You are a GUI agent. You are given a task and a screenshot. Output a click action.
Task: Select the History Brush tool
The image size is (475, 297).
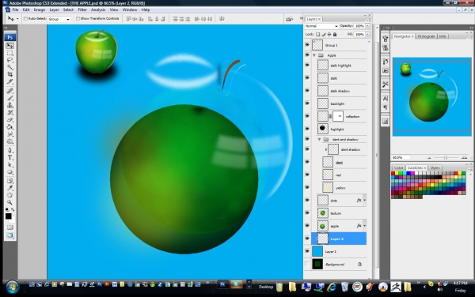pos(10,112)
